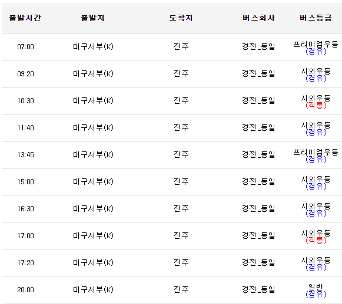342x304 pixels.
Task: Select the 09:20 departure time
Action: [25, 74]
